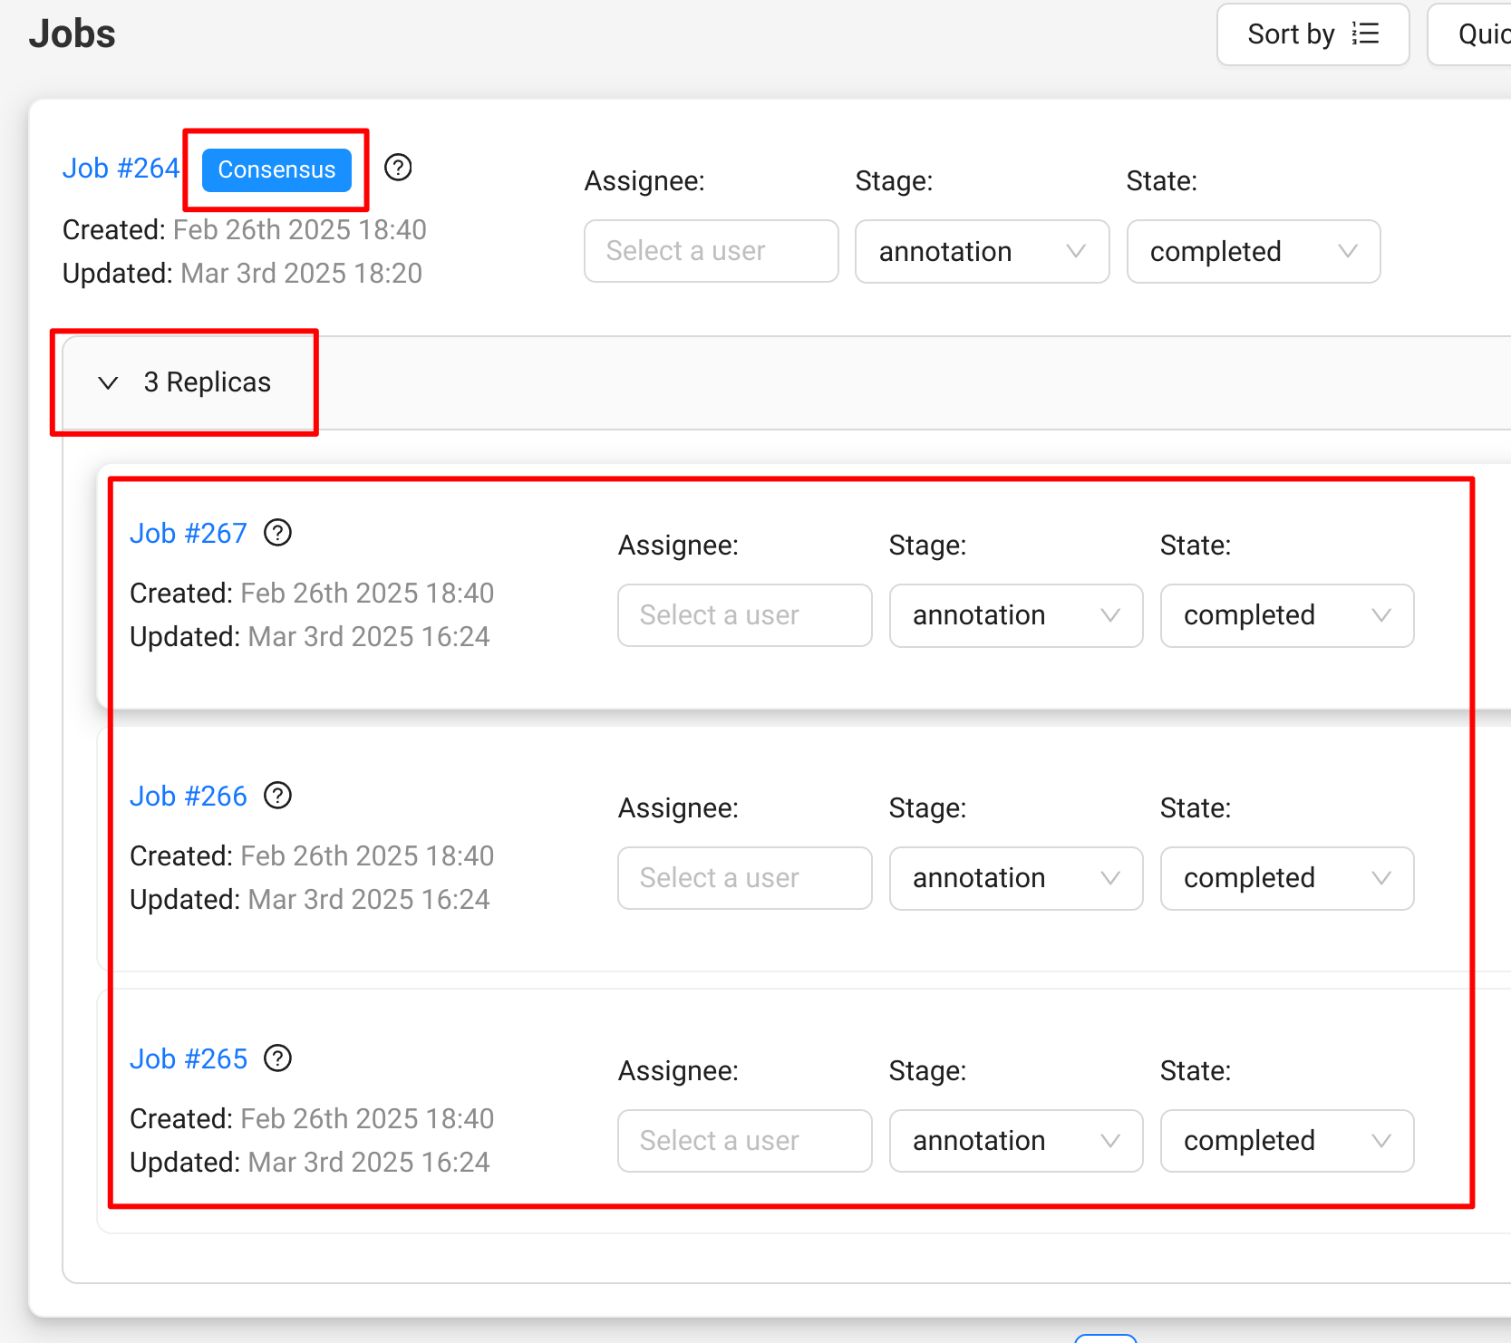Screen dimensions: 1511x1343
Task: Click Assignee field for Job #266
Action: pos(744,878)
